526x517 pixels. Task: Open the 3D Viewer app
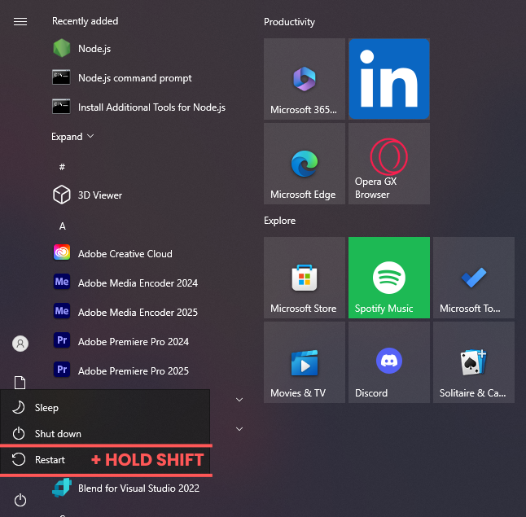(99, 195)
